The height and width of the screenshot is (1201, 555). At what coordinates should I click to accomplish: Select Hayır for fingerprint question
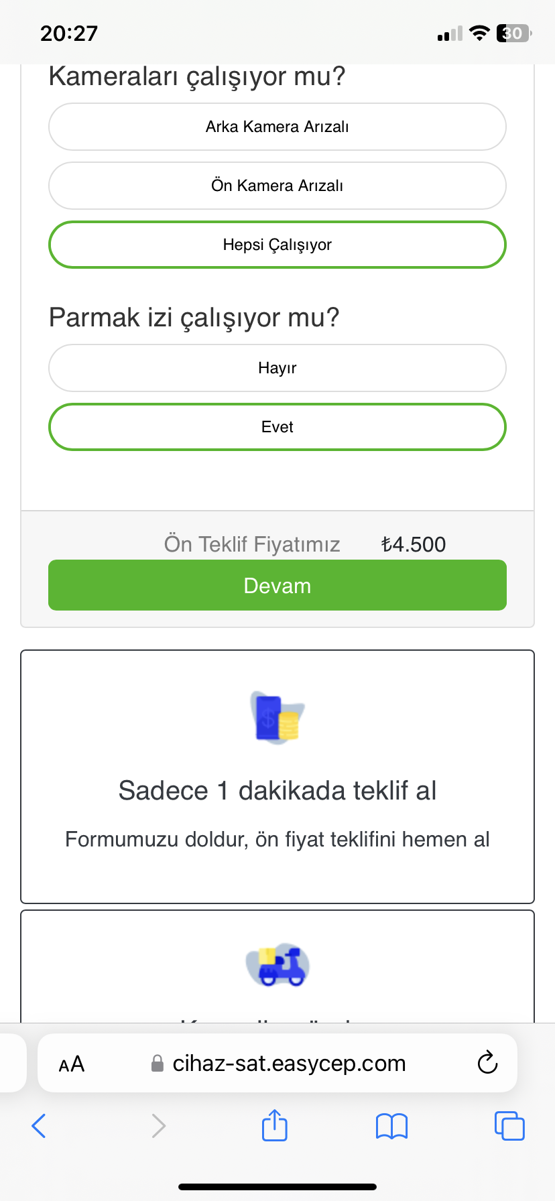pyautogui.click(x=277, y=368)
